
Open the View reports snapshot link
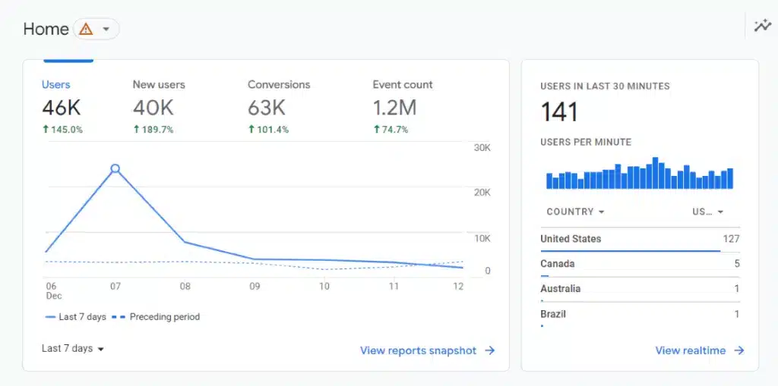418,350
